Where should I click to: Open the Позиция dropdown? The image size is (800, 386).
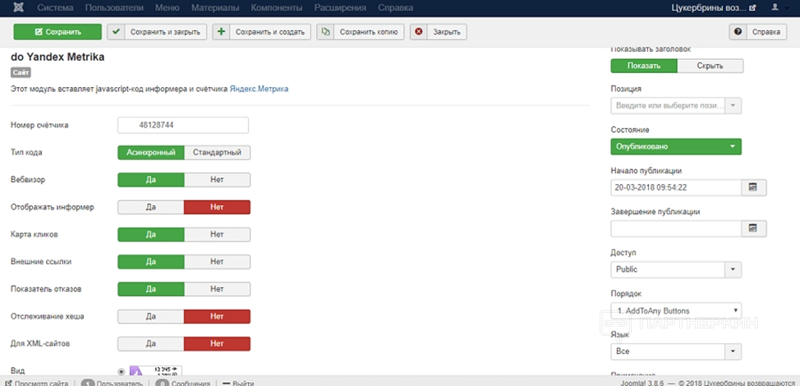(x=676, y=106)
